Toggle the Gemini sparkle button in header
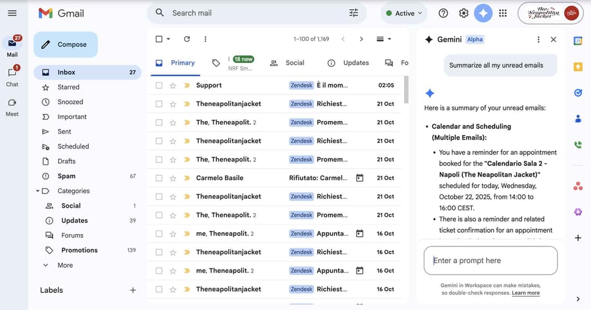Viewport: 591px width, 310px height. click(483, 13)
